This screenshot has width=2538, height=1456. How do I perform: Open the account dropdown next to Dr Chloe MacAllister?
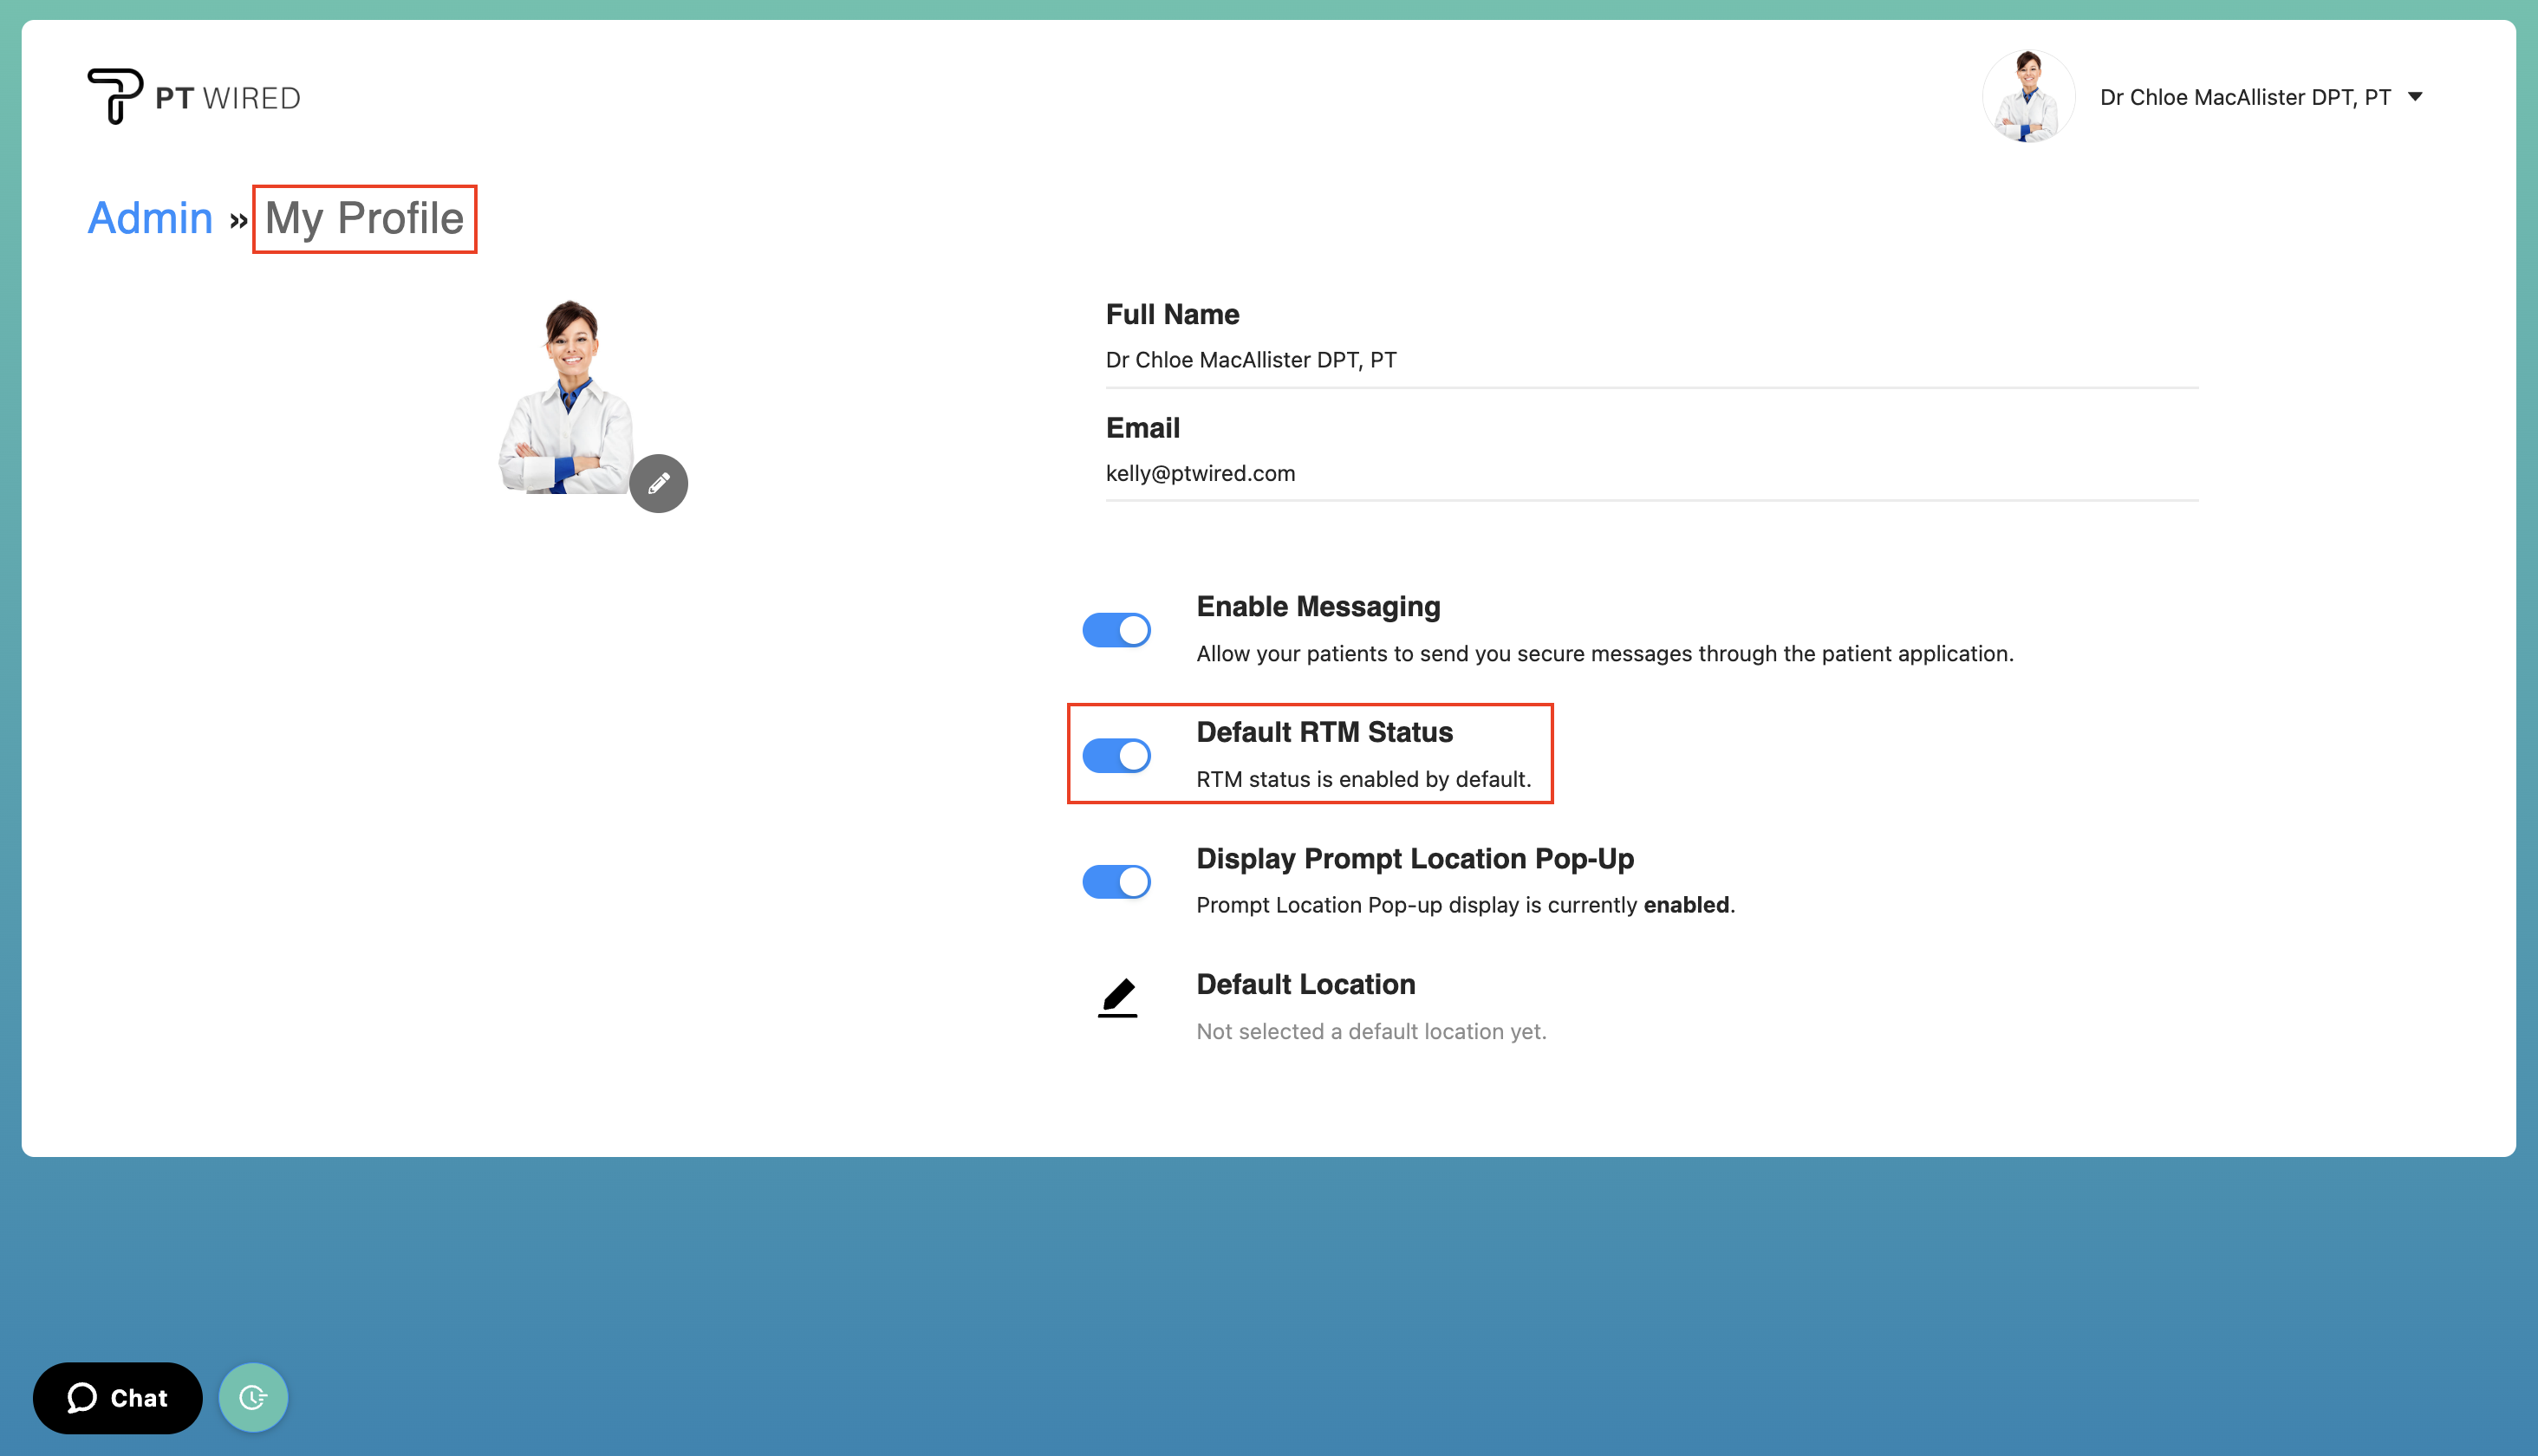[x=2416, y=96]
